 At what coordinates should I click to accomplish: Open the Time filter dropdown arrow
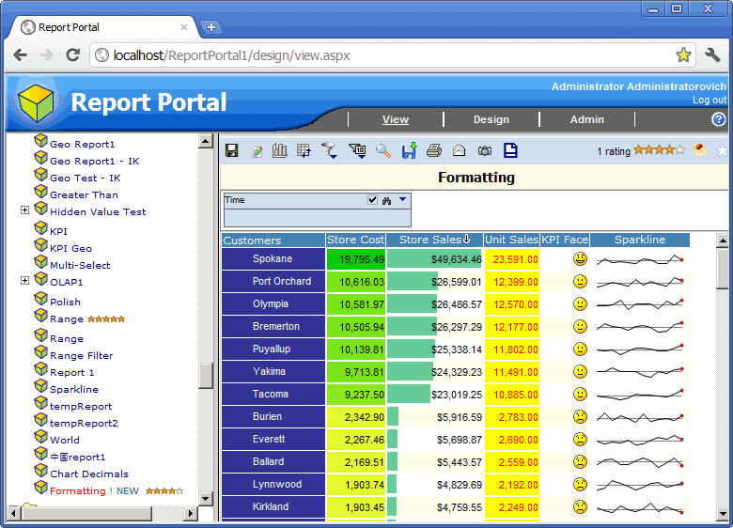pyautogui.click(x=402, y=200)
